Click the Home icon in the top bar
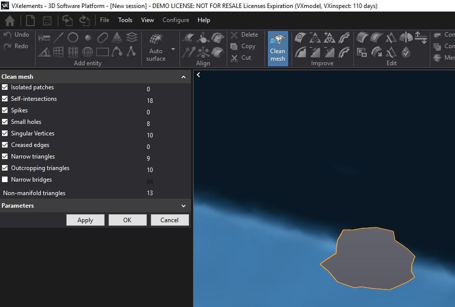This screenshot has width=455, height=307. click(x=10, y=21)
